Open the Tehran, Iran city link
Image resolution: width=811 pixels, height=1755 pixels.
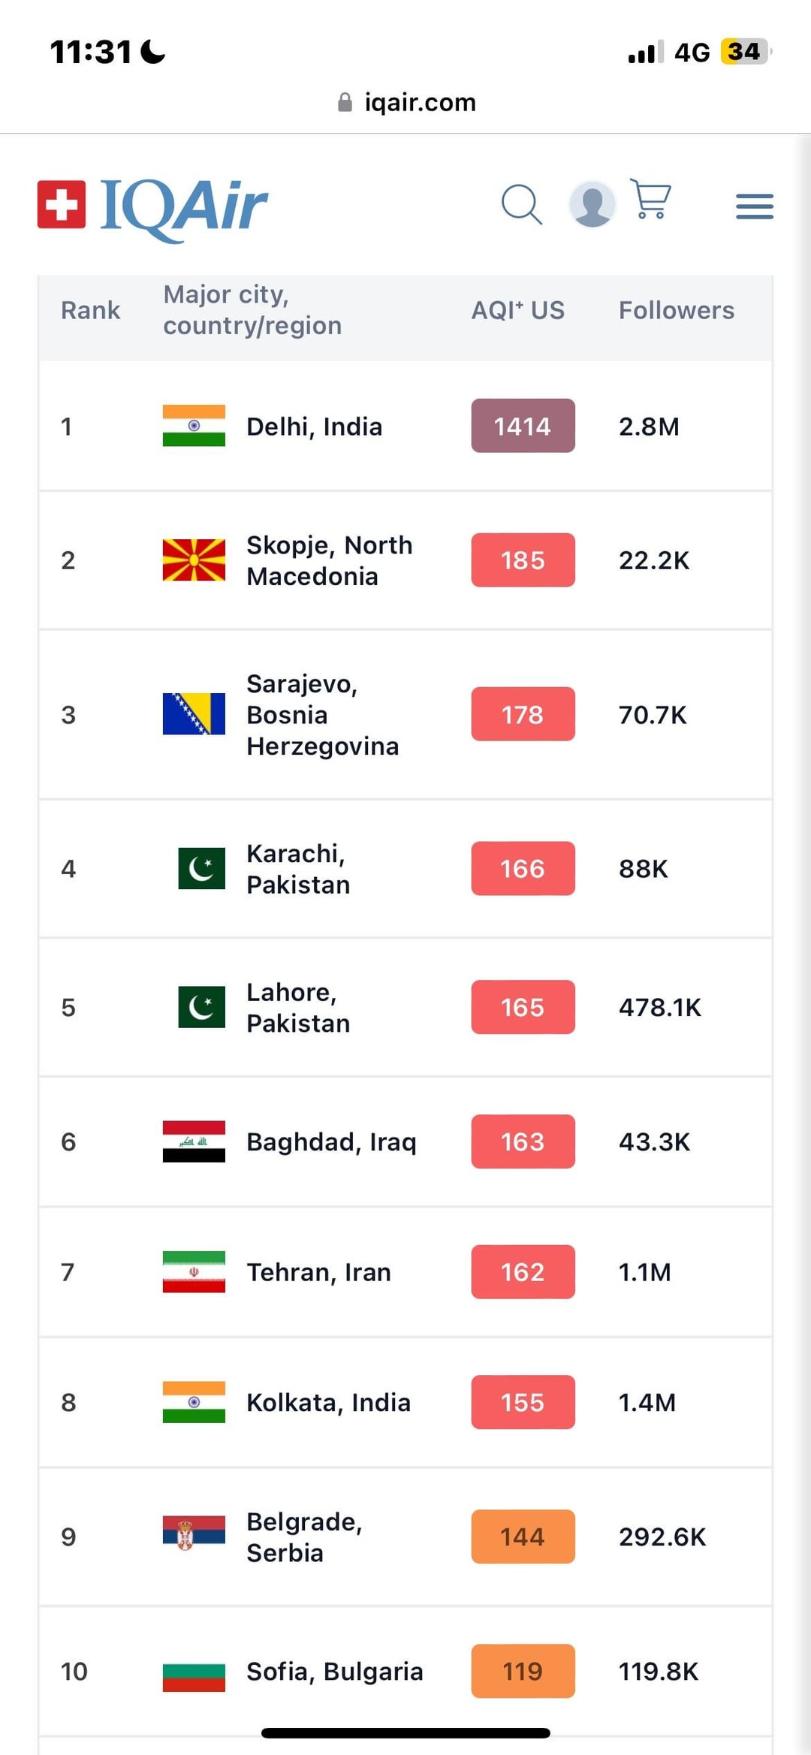(319, 1272)
